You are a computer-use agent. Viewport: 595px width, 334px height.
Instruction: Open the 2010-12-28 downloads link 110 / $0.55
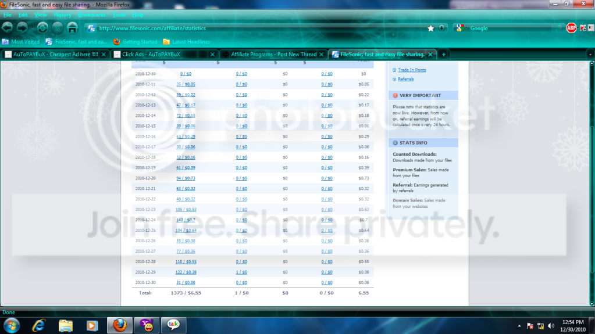point(186,261)
